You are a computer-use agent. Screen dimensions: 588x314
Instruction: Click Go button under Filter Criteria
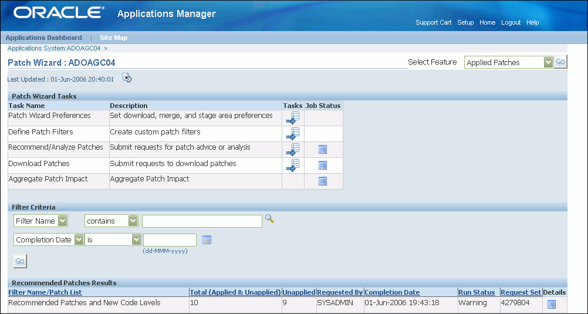(20, 261)
